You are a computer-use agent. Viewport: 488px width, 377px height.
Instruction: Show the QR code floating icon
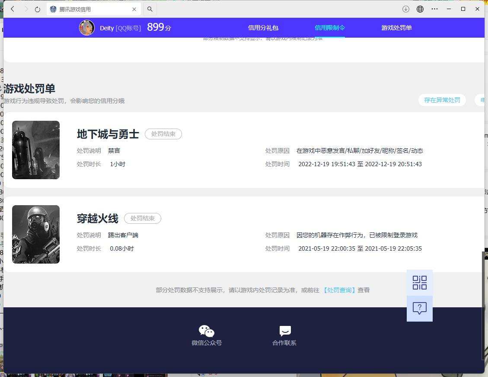(x=420, y=283)
